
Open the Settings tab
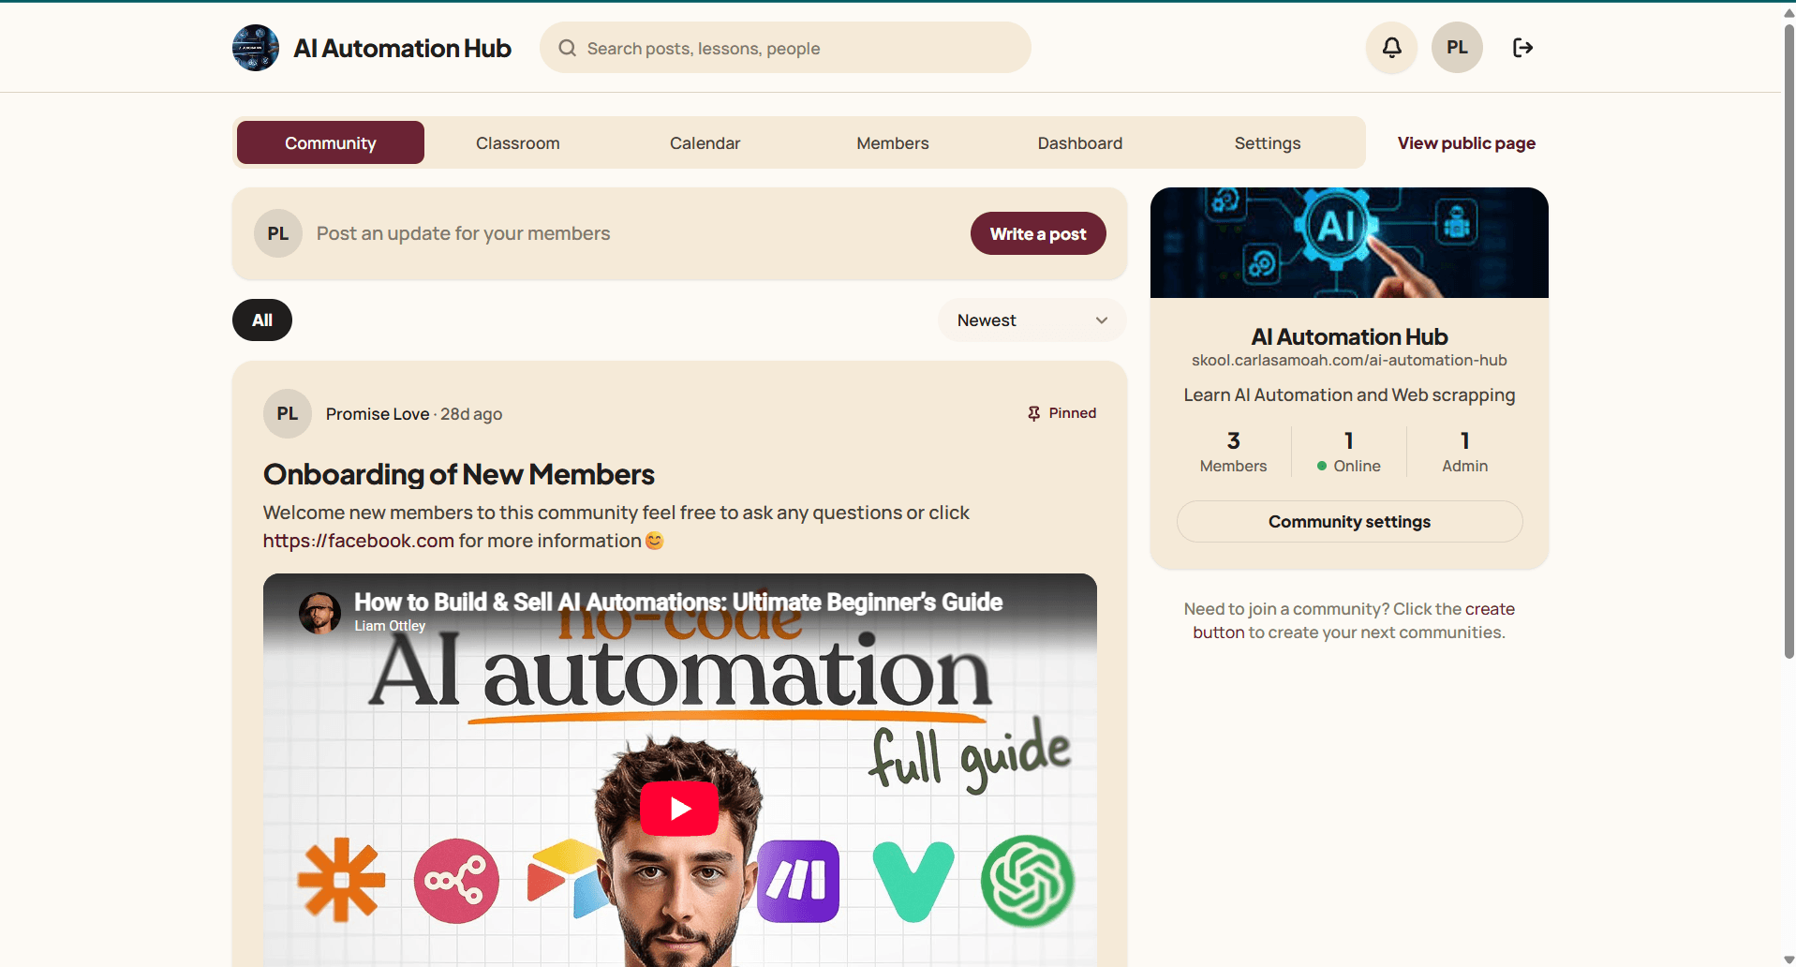point(1268,142)
